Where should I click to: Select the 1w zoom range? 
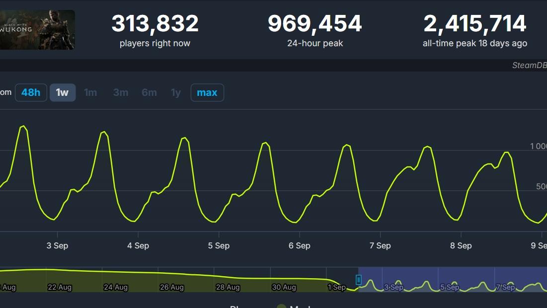click(x=63, y=92)
